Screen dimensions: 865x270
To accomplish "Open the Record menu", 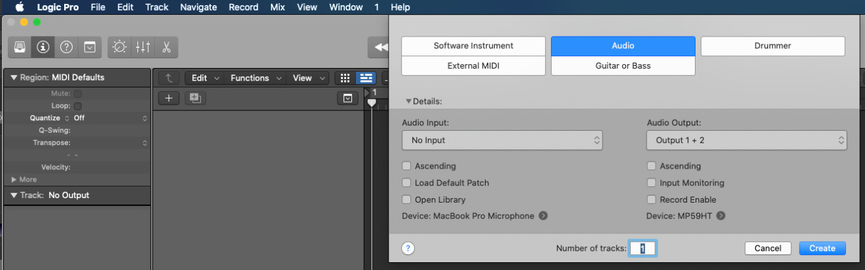I will pos(243,7).
